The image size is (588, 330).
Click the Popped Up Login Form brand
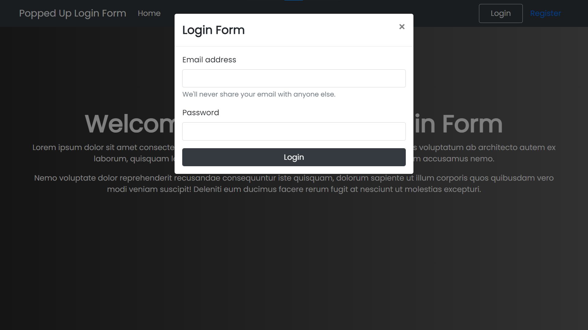(x=73, y=13)
